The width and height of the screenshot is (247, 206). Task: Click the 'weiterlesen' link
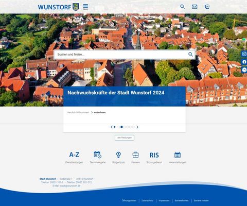click(x=100, y=112)
